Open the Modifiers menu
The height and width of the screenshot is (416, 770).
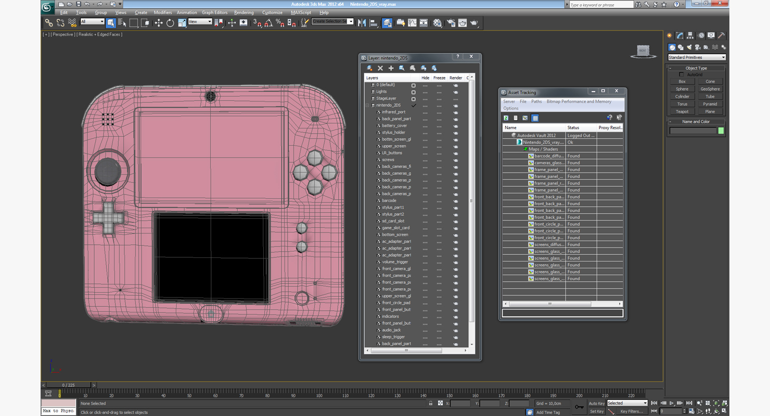162,12
